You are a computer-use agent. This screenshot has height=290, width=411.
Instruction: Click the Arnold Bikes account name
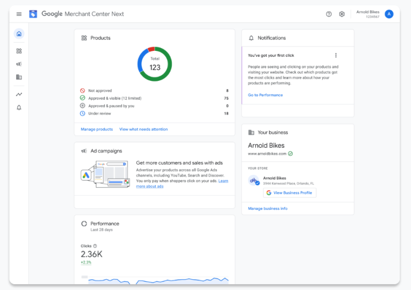tap(368, 12)
